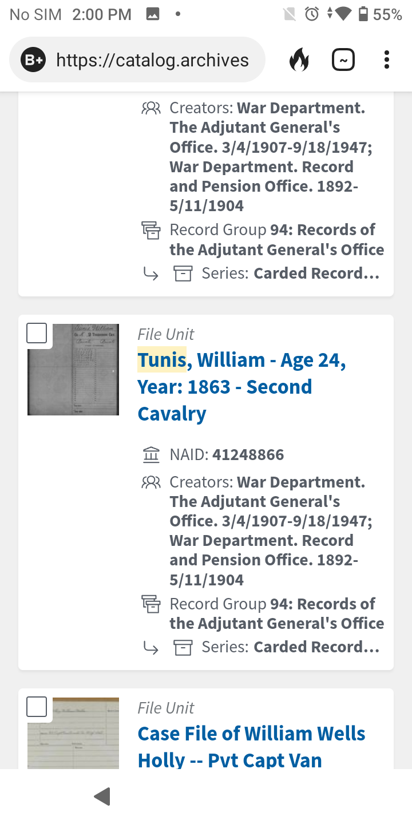Open Case File of William Wells Holly link
Viewport: 412px width, 824px height.
[x=252, y=747]
